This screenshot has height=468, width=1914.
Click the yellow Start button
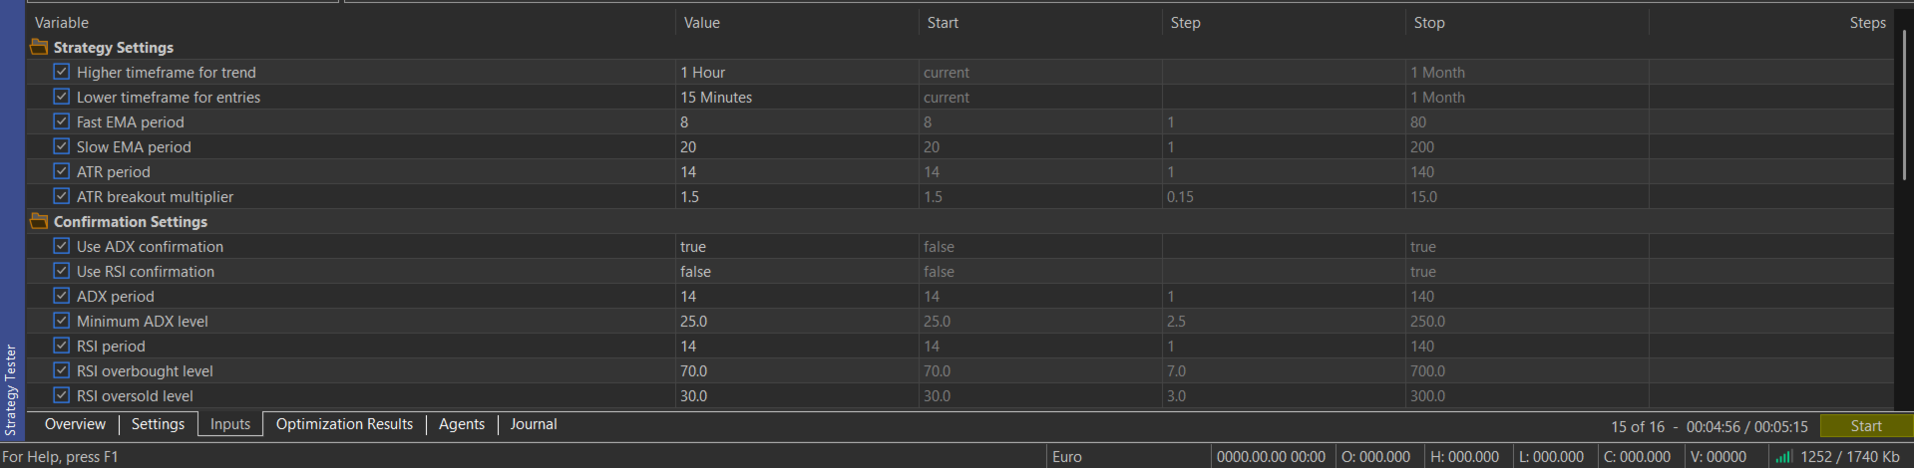pos(1866,426)
